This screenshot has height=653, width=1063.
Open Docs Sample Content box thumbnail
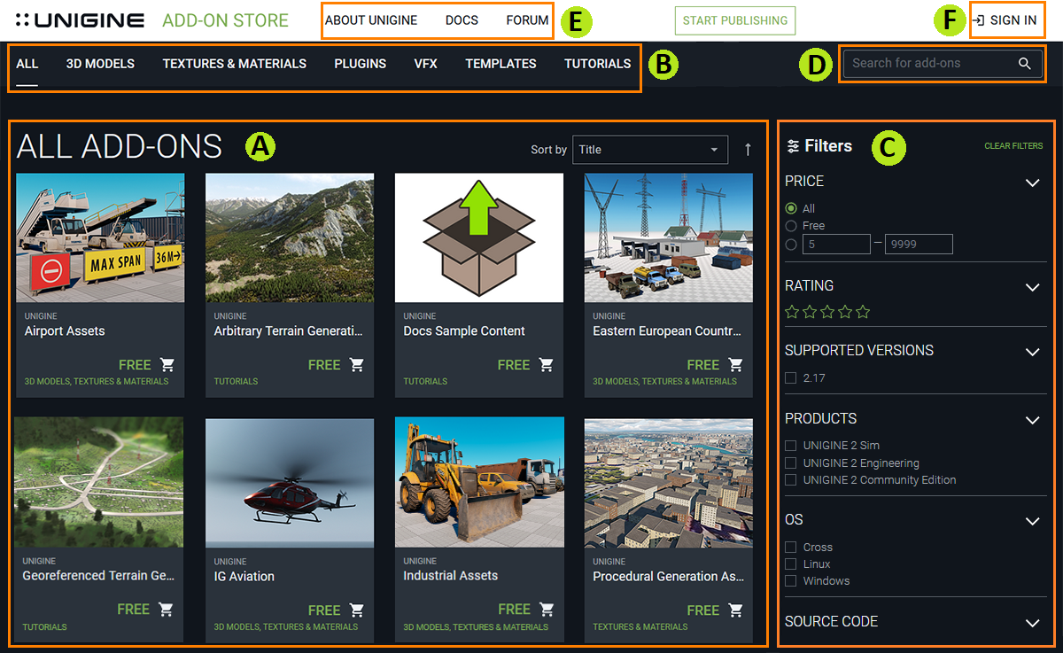click(x=479, y=237)
